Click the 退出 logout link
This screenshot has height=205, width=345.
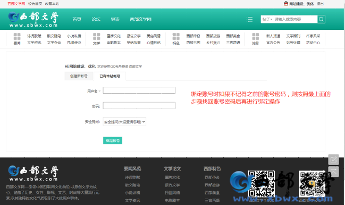click(320, 4)
